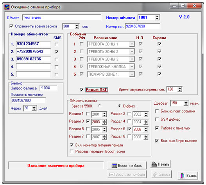Image resolution: width=206 pixels, height=185 pixels.
Task: Enable SMS for subscriber number 3
Action: click(x=57, y=59)
